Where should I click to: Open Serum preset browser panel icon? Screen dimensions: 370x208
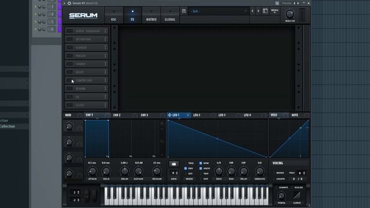point(265,11)
